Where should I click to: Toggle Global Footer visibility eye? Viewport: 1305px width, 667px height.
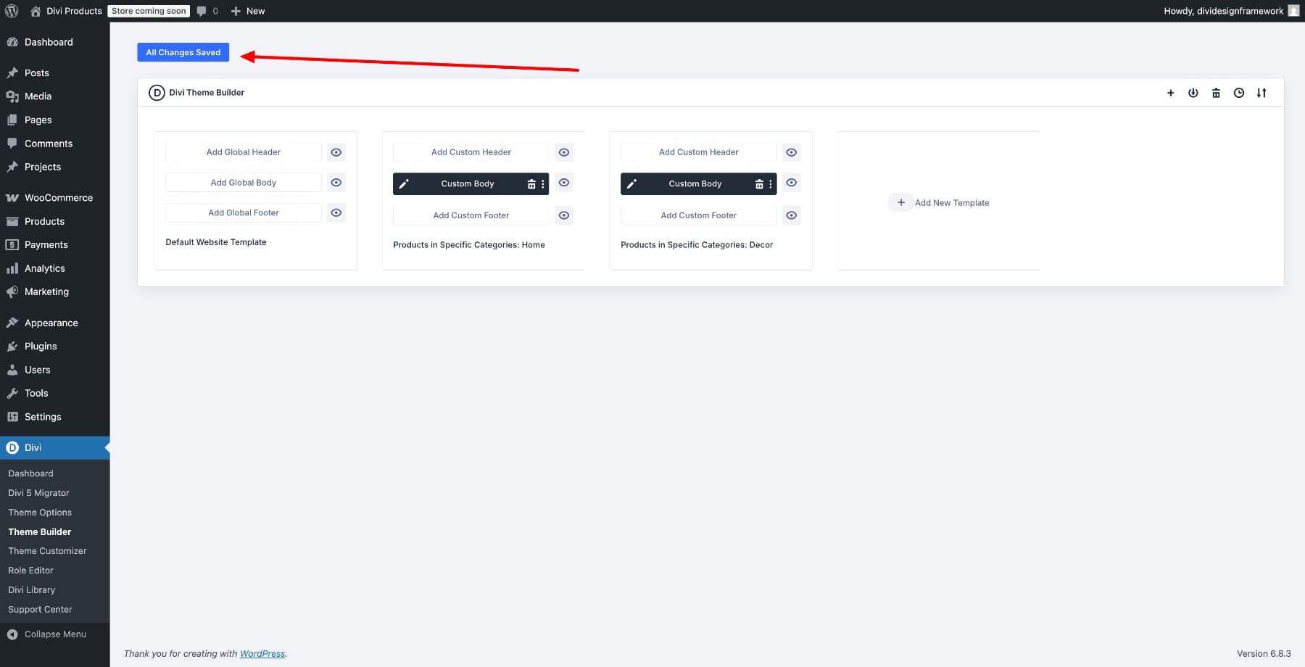(336, 212)
